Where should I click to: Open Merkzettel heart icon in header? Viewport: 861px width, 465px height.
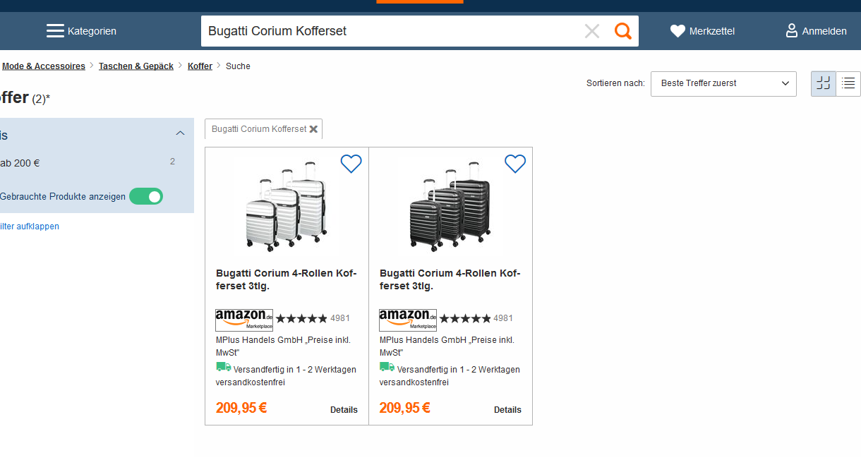[678, 31]
